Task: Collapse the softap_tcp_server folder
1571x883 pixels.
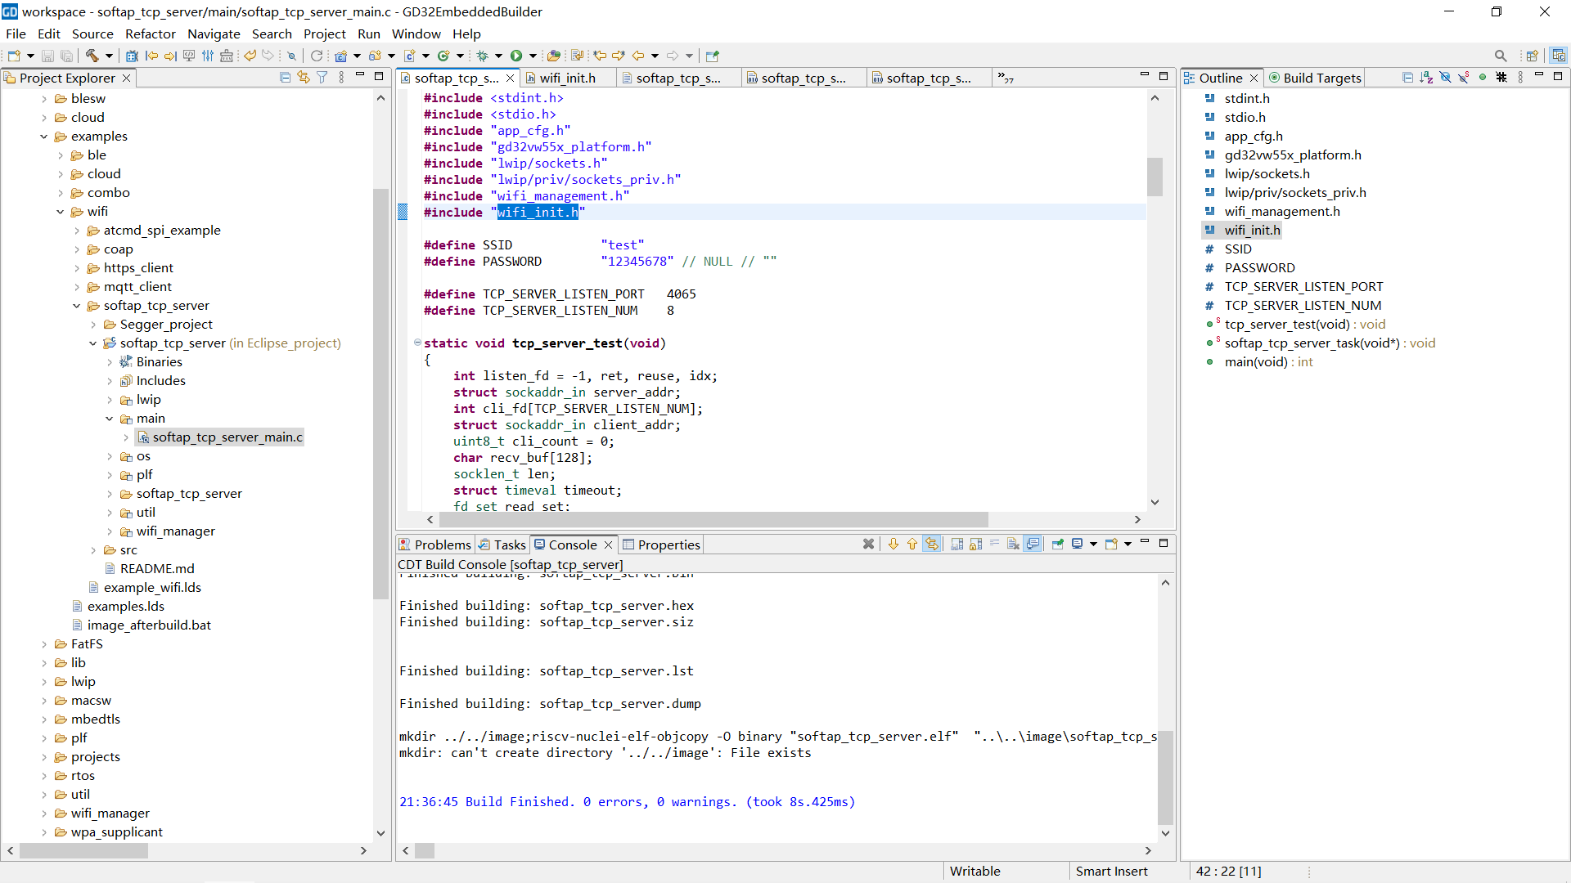Action: pos(77,306)
